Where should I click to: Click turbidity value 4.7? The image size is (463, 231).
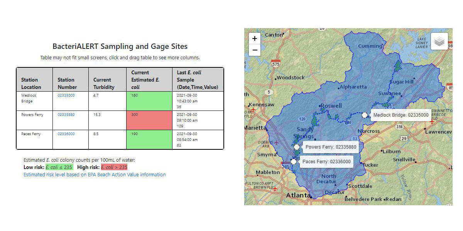107,101
